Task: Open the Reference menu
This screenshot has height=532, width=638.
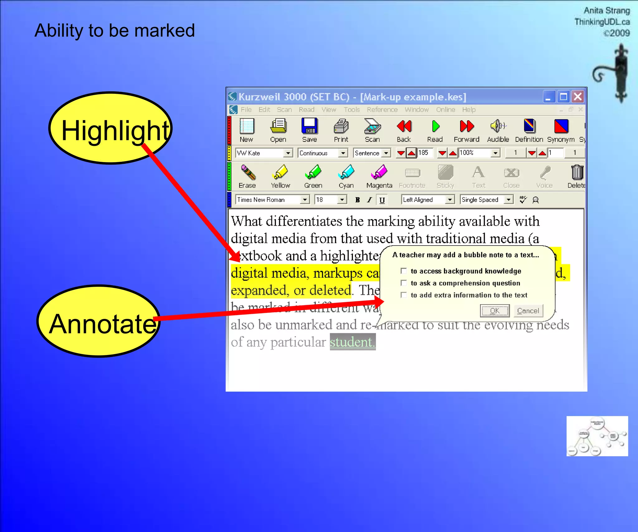Action: pos(382,110)
